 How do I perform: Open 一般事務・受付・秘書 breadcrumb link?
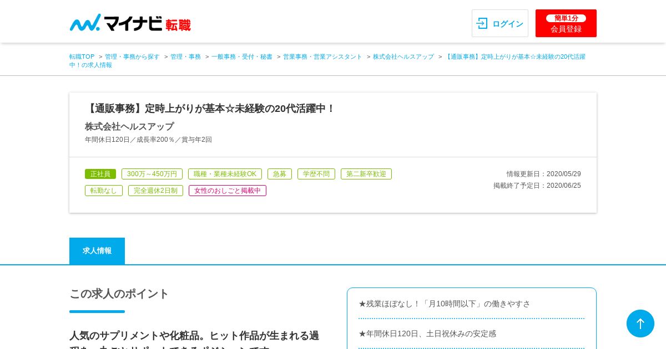coord(242,57)
